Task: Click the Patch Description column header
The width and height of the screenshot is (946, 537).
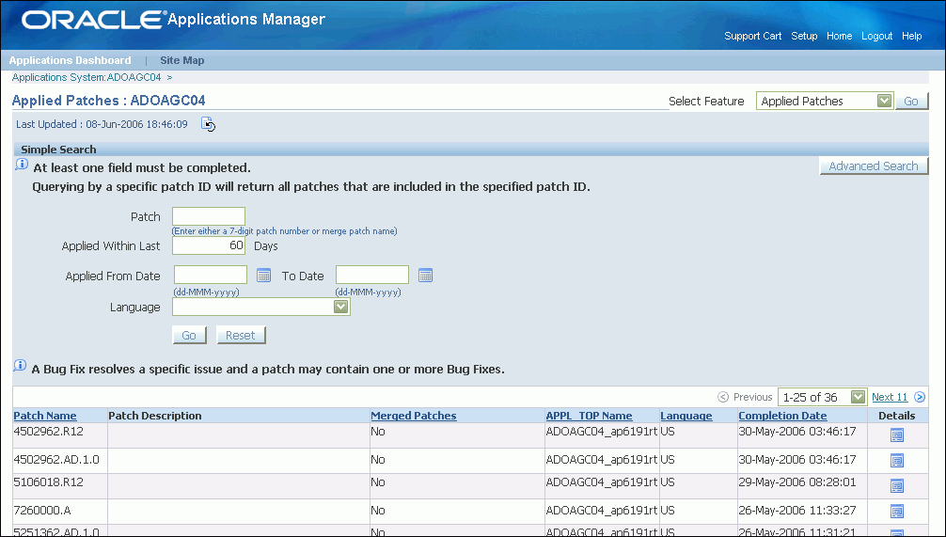Action: tap(155, 416)
